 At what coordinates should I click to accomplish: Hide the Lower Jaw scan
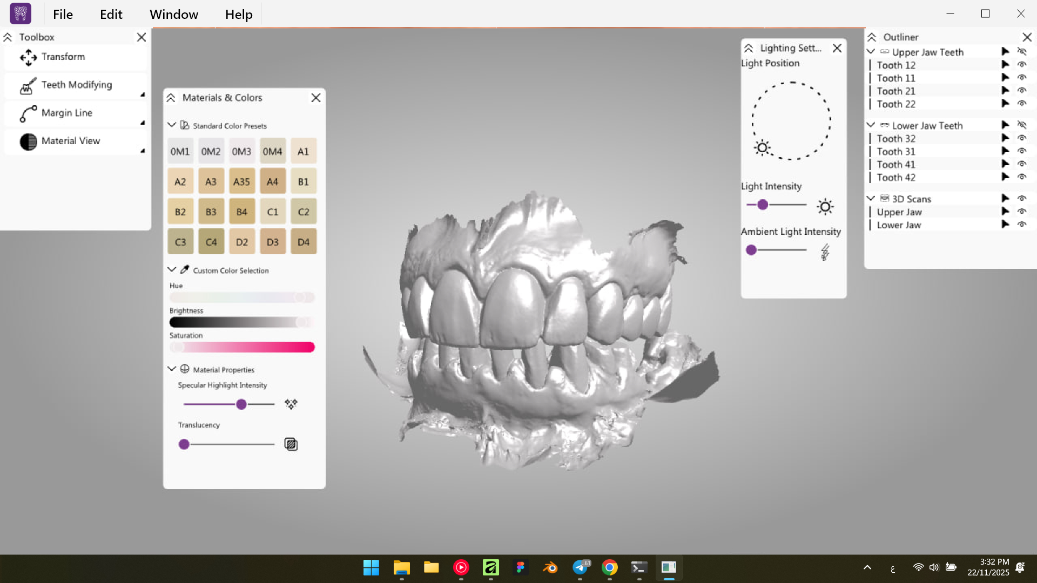[1021, 225]
